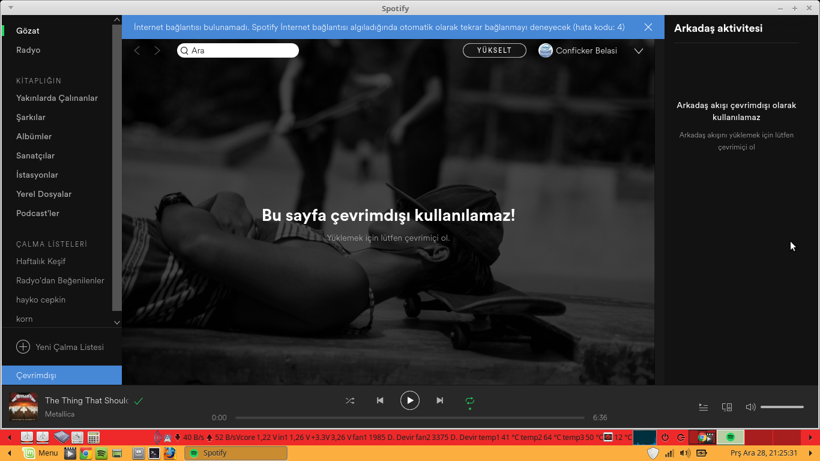Open the calculator icon in the red panel

pos(94,437)
